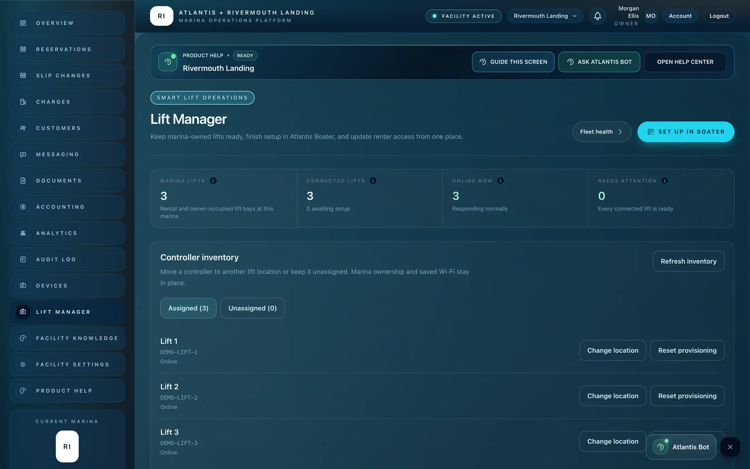The width and height of the screenshot is (750, 469).
Task: Click the Lift 3 row title
Action: click(x=169, y=432)
